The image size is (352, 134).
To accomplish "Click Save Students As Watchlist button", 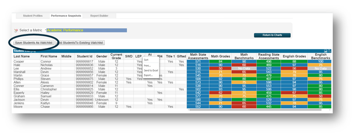I will pos(34,43).
